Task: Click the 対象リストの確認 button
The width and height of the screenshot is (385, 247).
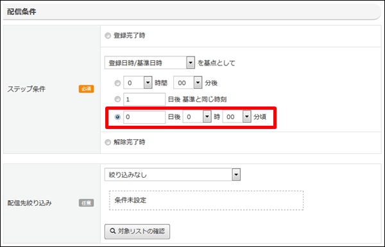Action: [x=137, y=232]
